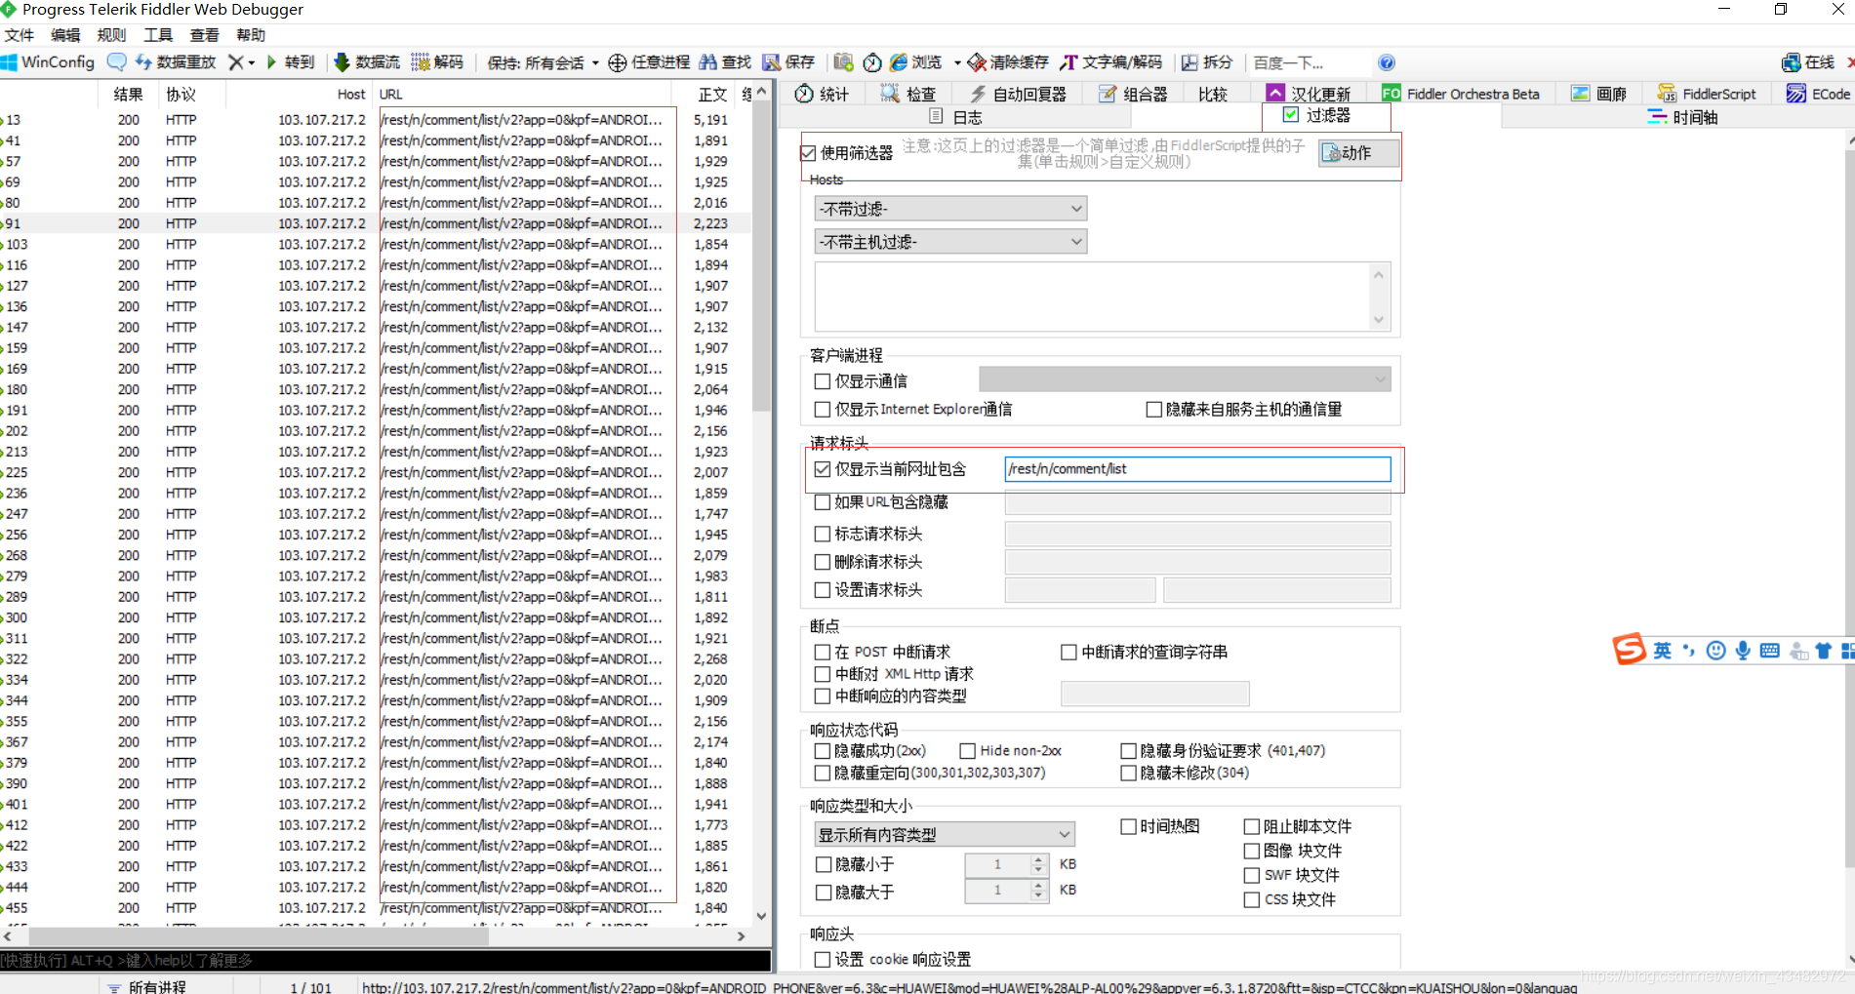Enable Hide success (2xx) checkbox

(823, 751)
